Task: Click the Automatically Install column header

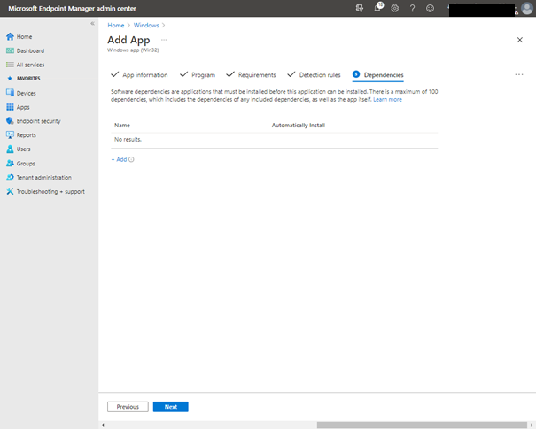Action: (x=299, y=126)
